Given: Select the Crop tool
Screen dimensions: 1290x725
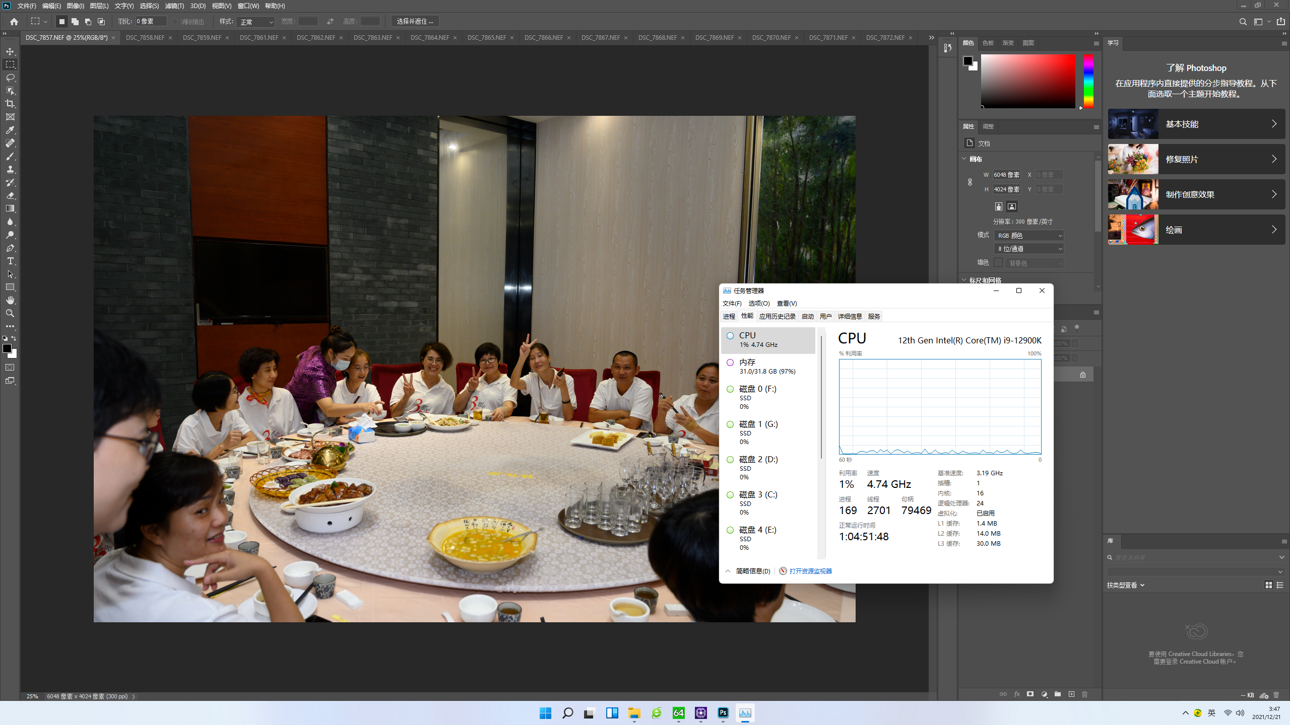Looking at the screenshot, I should click(x=10, y=104).
